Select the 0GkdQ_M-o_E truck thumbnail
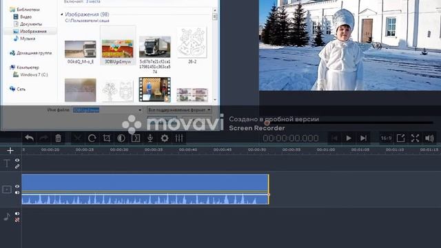The height and width of the screenshot is (248, 441). 81,49
